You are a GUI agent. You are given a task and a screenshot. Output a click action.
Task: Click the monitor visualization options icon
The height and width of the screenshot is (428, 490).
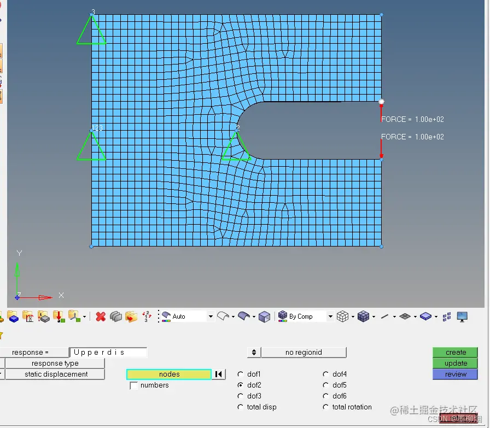[462, 317]
